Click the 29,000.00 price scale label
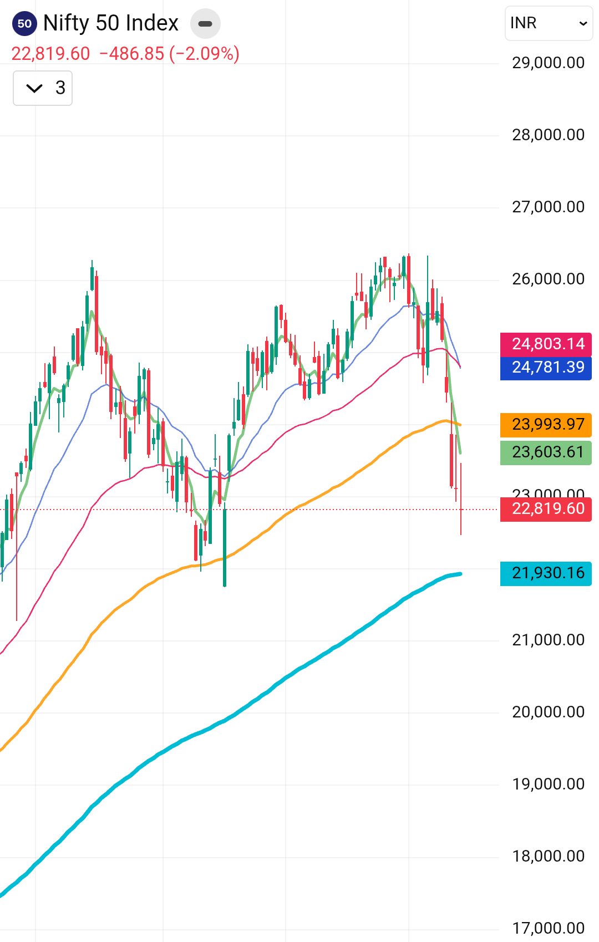The width and height of the screenshot is (599, 942). click(x=548, y=63)
